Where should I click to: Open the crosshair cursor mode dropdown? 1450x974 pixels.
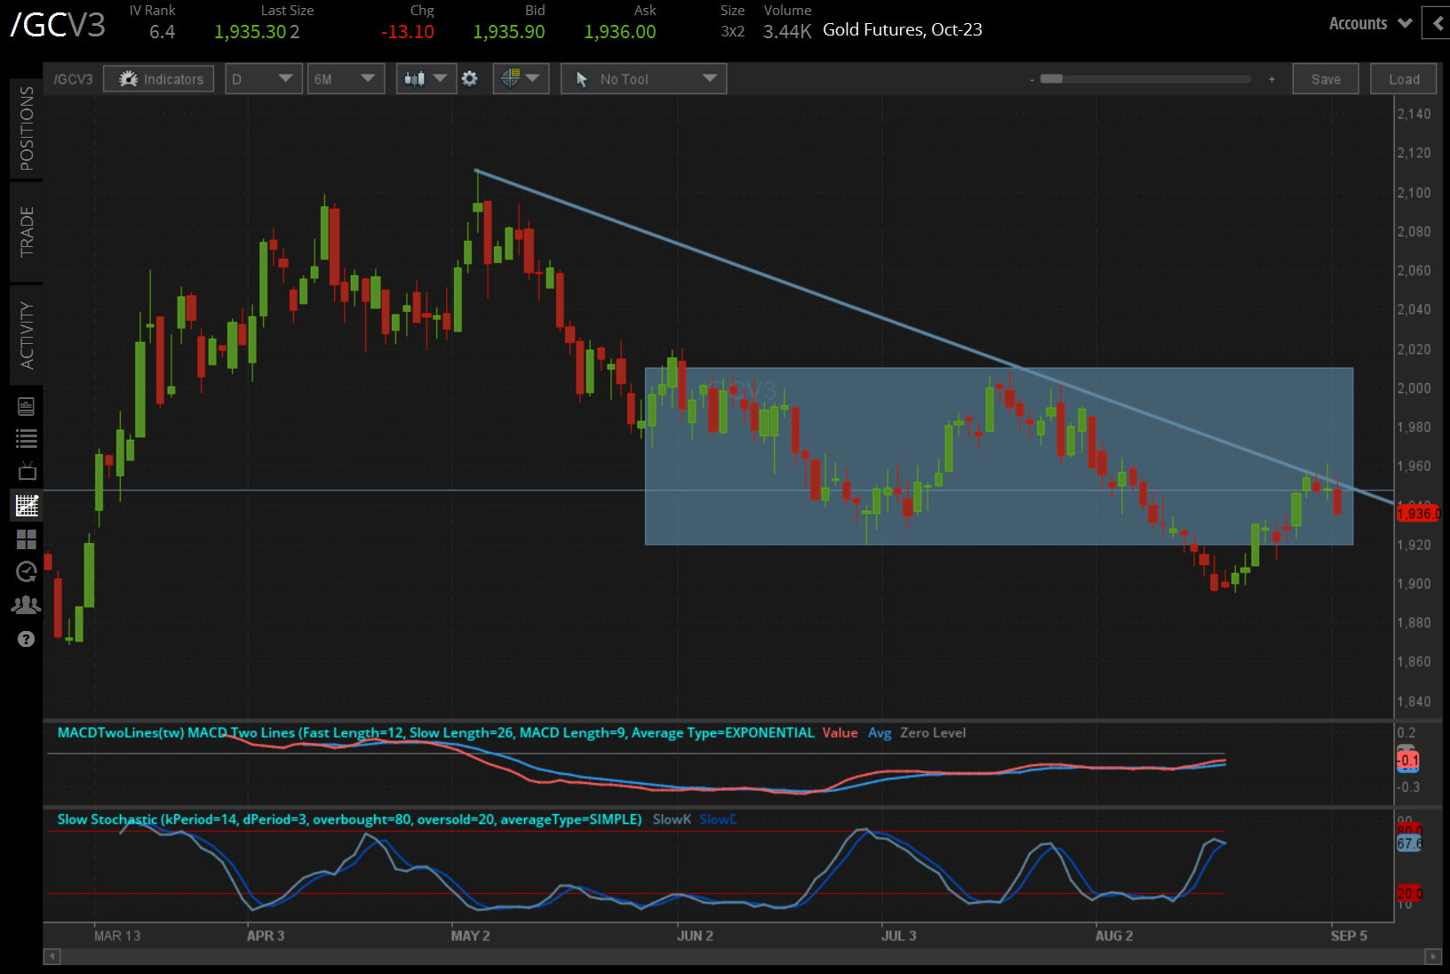point(521,79)
